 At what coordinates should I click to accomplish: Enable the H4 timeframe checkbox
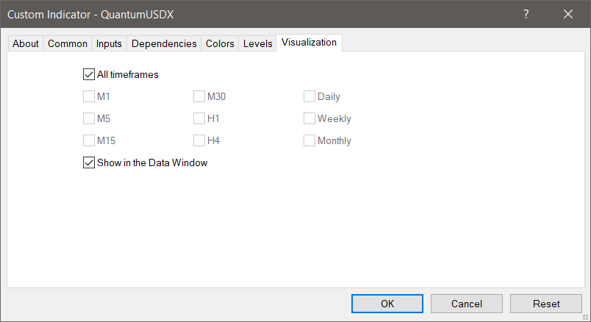point(199,140)
